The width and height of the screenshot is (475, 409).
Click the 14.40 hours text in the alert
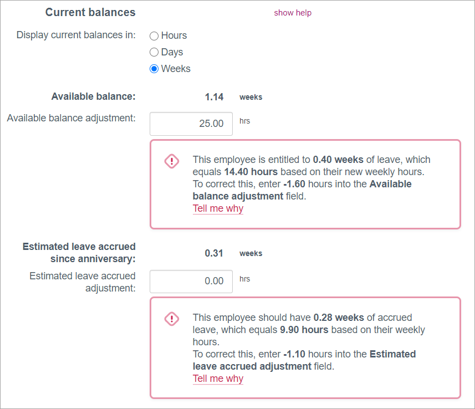[251, 172]
